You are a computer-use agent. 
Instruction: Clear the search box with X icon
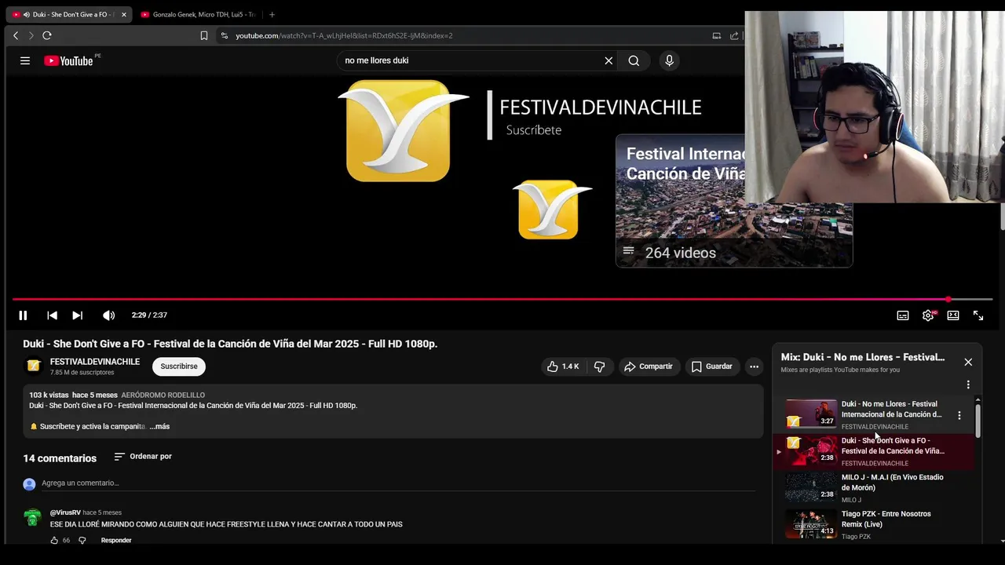click(608, 60)
